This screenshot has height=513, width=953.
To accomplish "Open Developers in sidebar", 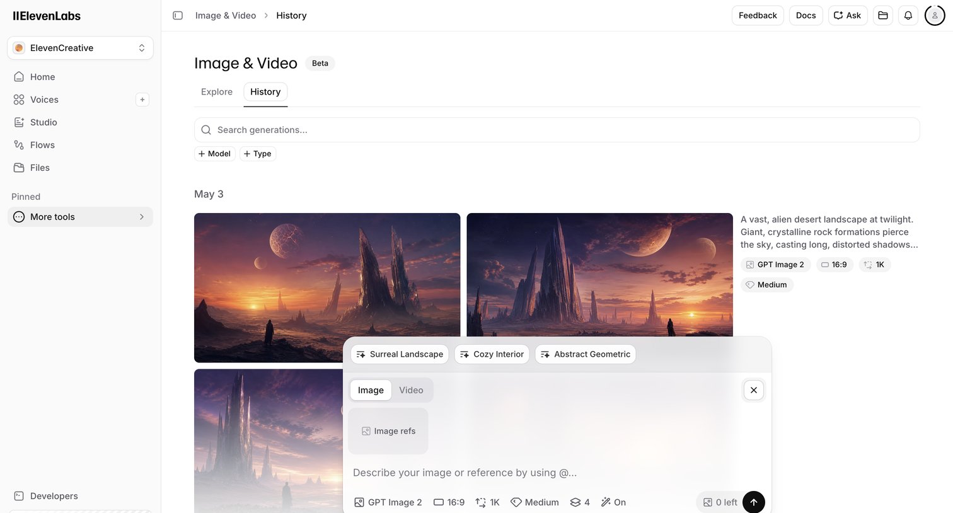I will (80, 496).
